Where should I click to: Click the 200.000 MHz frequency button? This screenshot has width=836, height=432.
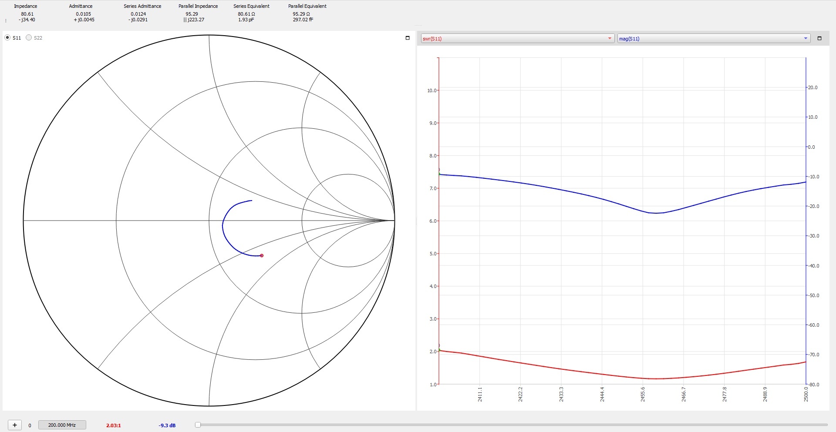pos(62,425)
